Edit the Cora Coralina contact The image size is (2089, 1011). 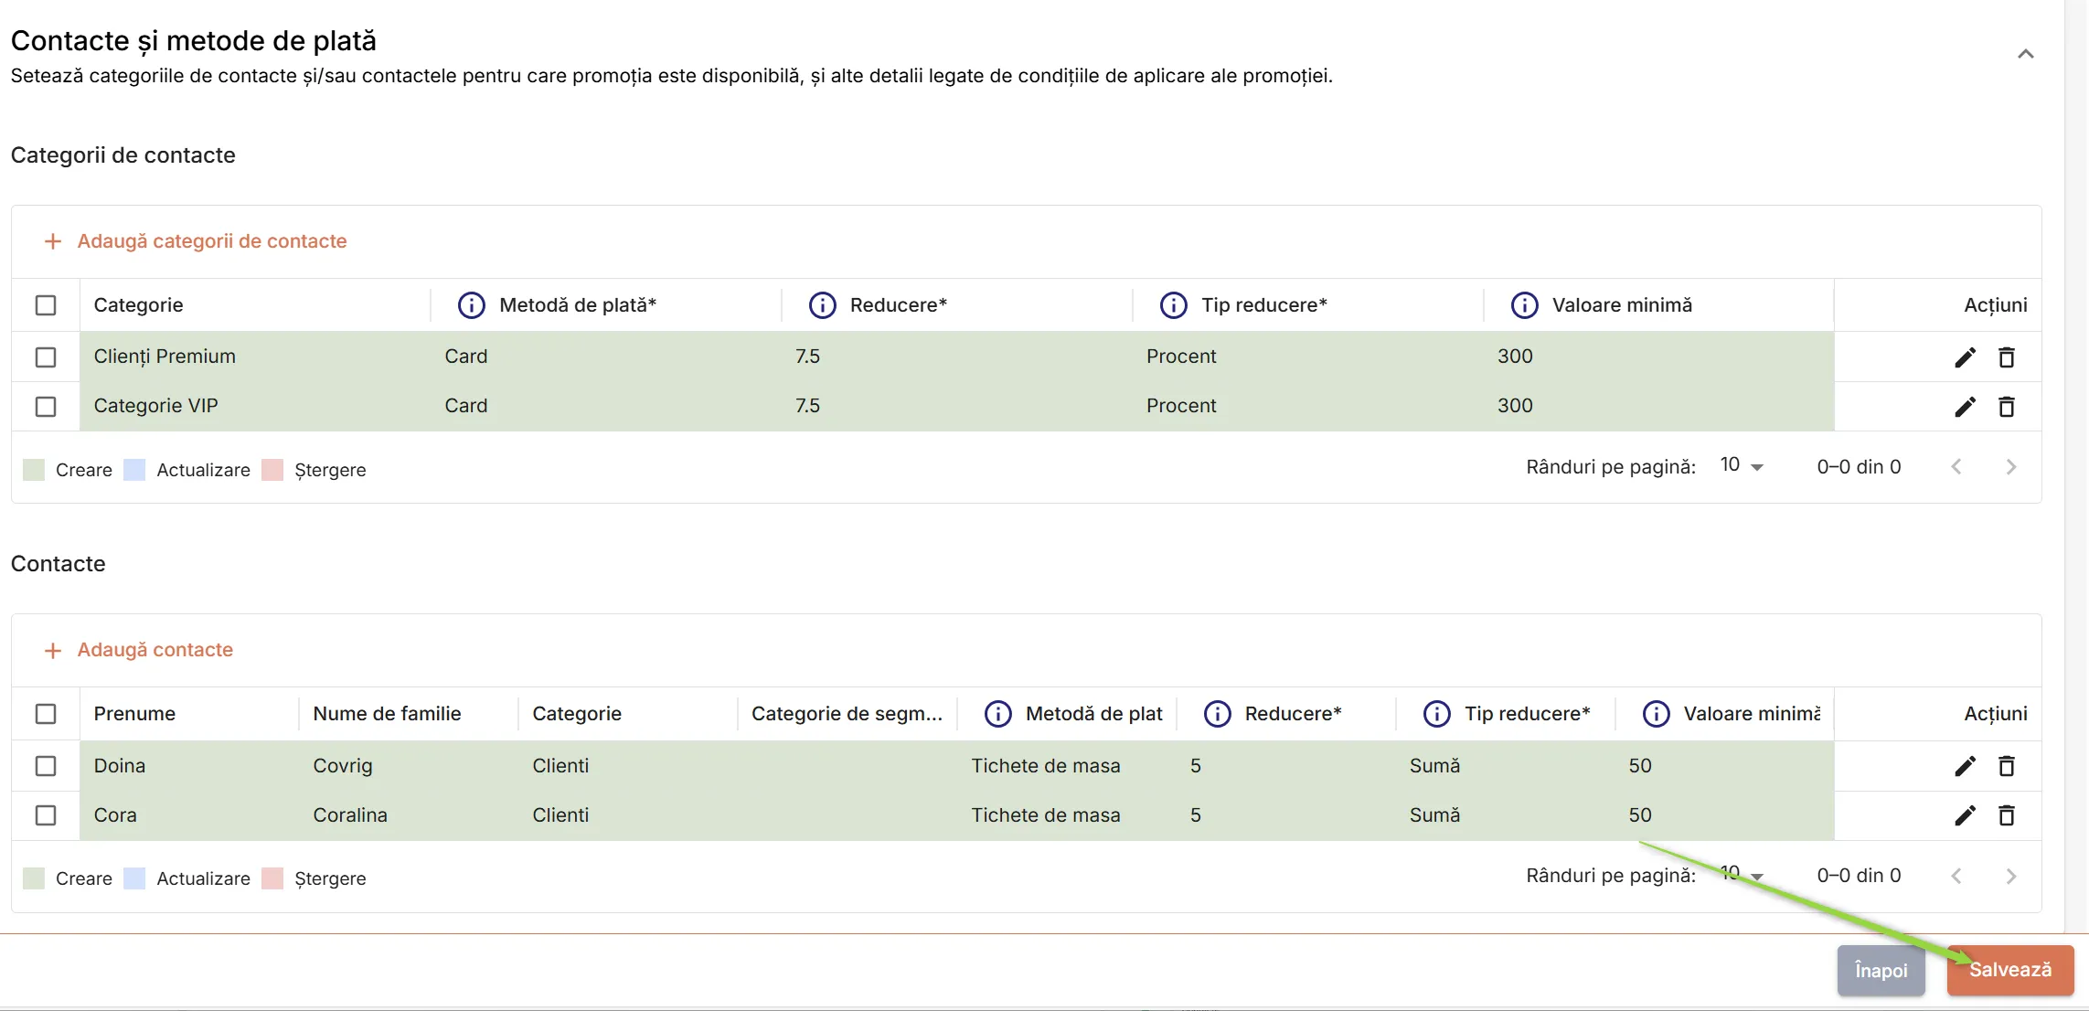(x=1965, y=815)
